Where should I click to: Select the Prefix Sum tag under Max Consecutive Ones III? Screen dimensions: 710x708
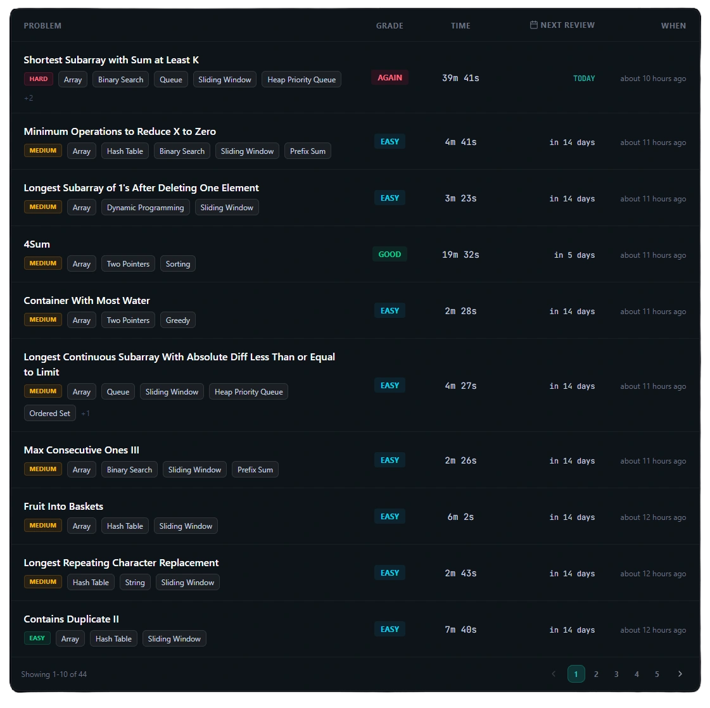coord(255,469)
